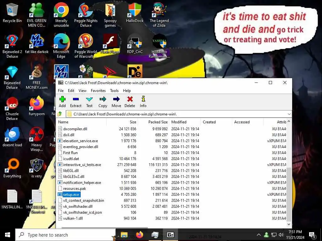Open the File menu in 7-Zip
Viewport: 322px width, 241px height.
pyautogui.click(x=61, y=91)
